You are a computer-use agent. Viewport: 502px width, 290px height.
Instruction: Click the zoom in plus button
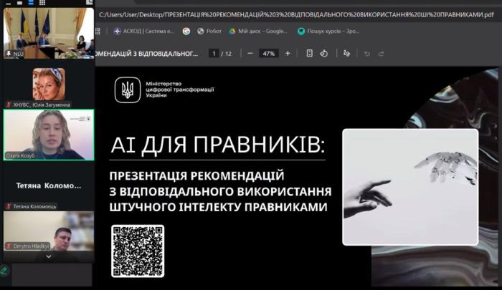[288, 54]
